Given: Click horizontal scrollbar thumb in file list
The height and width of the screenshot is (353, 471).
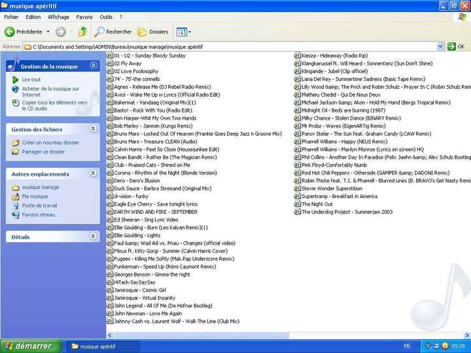Looking at the screenshot, I should [x=201, y=335].
